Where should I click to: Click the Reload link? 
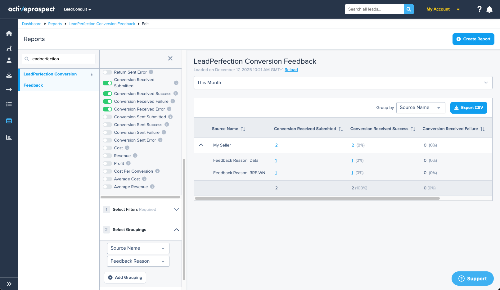(291, 70)
